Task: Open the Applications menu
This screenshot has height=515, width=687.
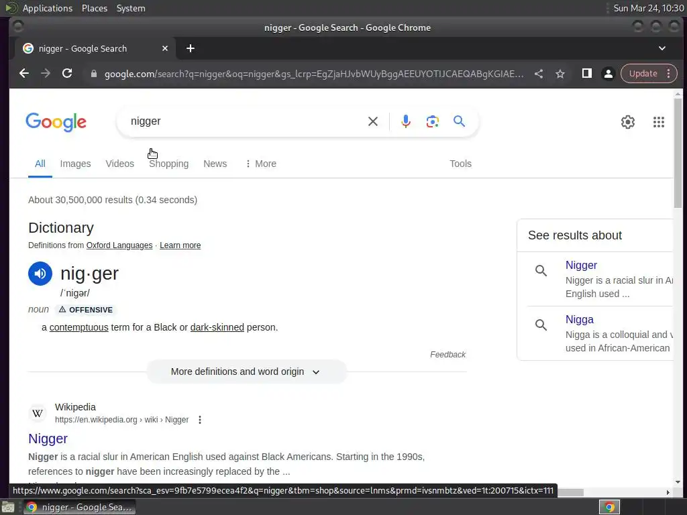Action: [48, 8]
